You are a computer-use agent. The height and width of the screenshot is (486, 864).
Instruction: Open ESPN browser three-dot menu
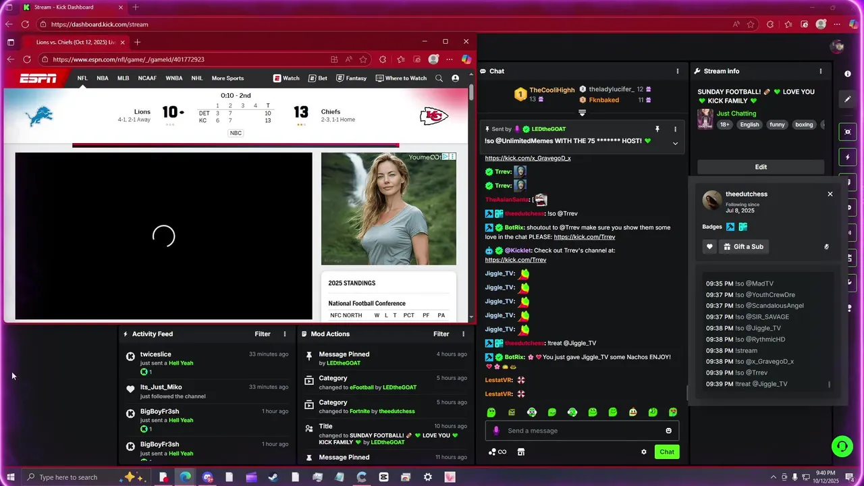(x=450, y=59)
